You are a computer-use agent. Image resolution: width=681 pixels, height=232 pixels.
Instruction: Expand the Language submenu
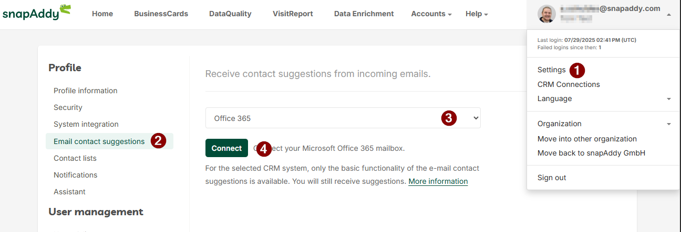604,98
